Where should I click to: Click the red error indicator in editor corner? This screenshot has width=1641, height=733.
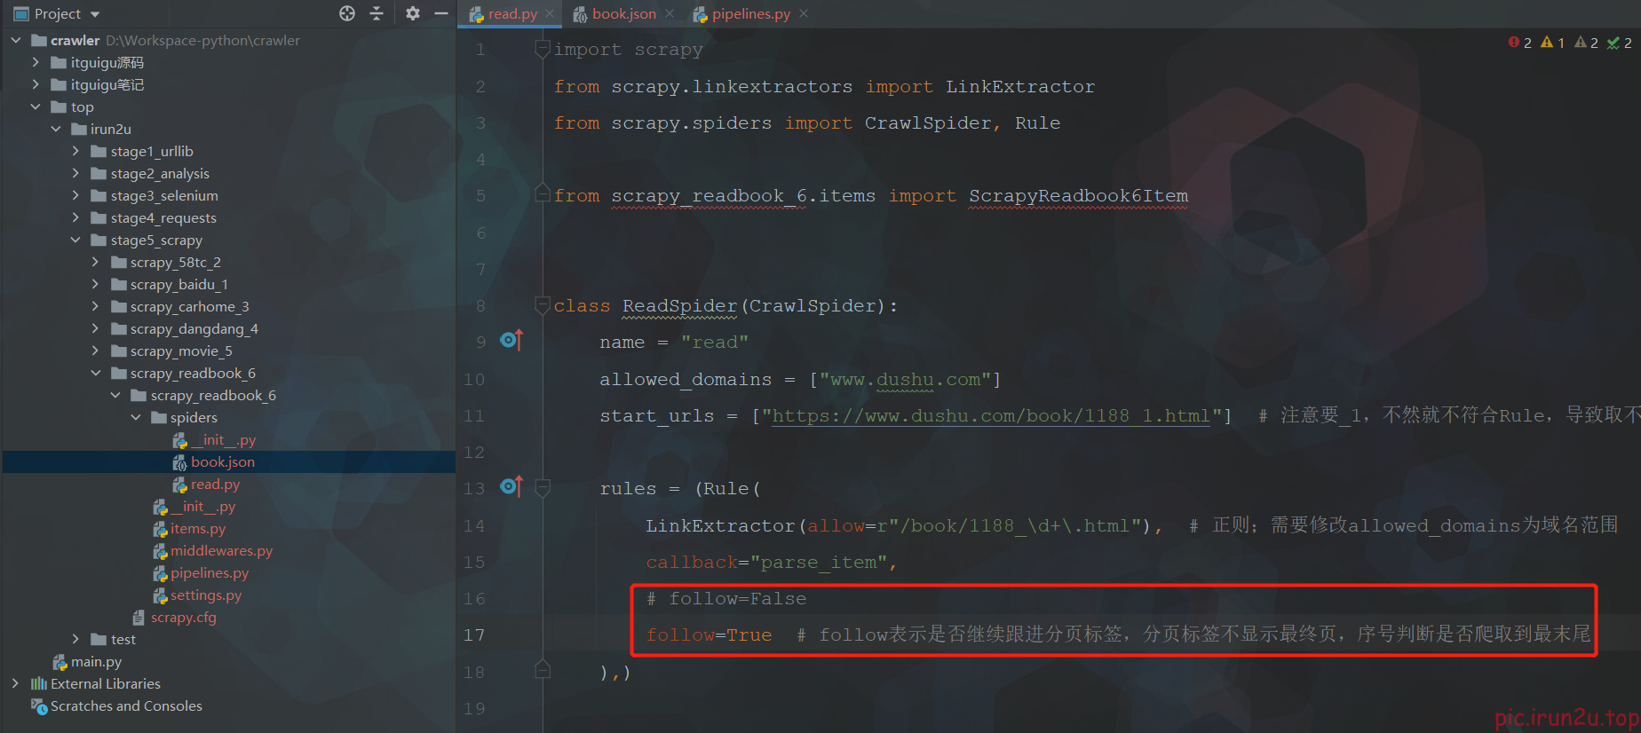(x=1519, y=43)
